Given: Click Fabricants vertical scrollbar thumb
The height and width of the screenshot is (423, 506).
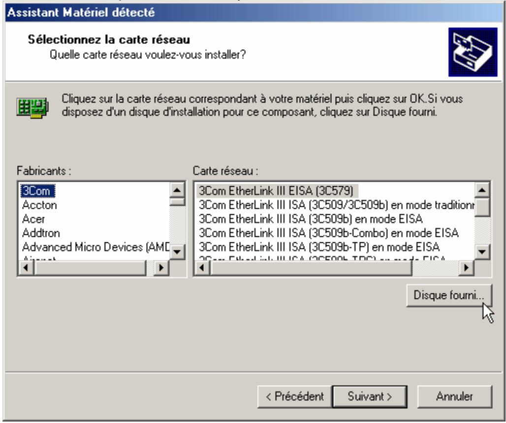Looking at the screenshot, I should pos(177,201).
